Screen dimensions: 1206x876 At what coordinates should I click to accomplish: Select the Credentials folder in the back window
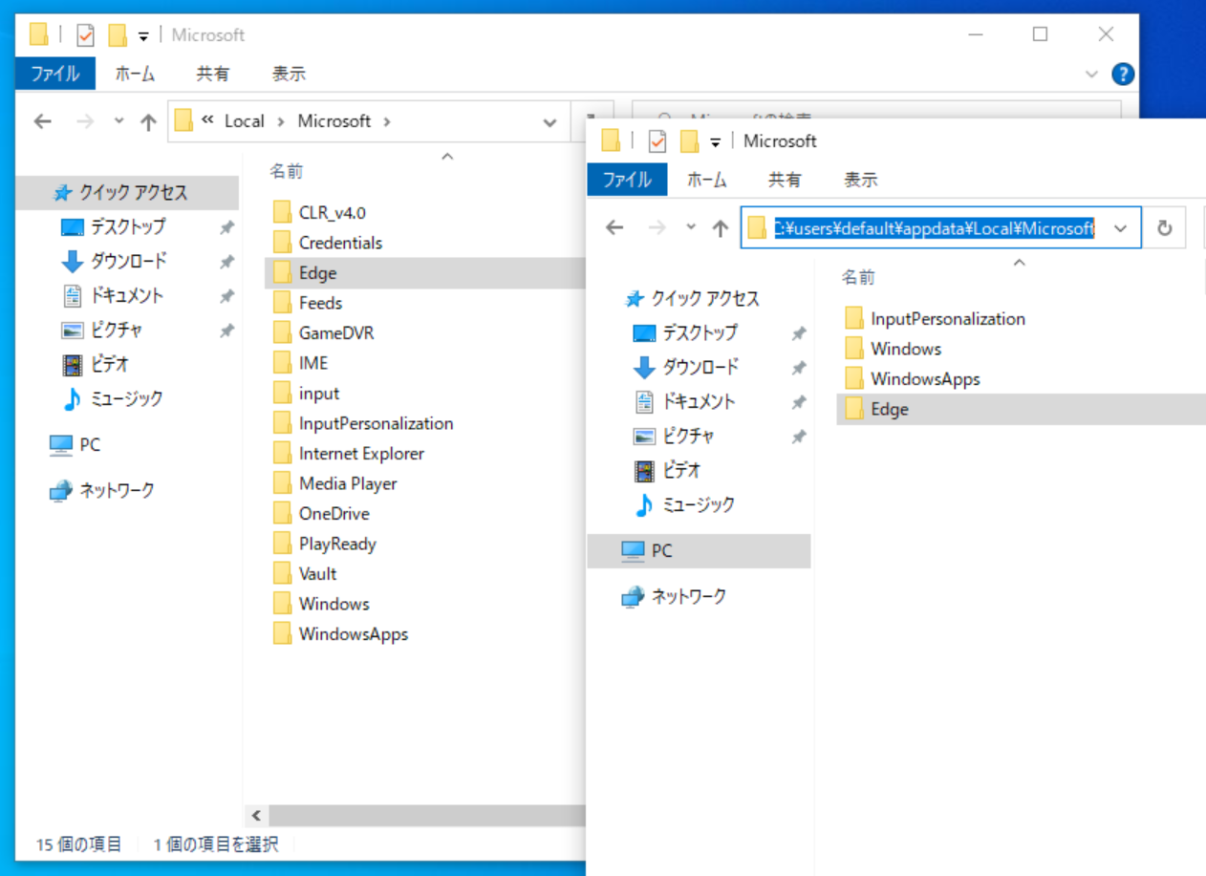[x=340, y=243]
